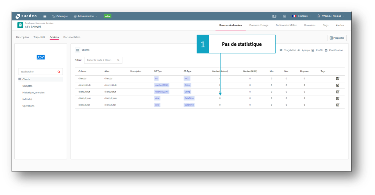The width and height of the screenshot is (375, 195).
Task: Click the Int32 SD type tag
Action: (x=187, y=79)
